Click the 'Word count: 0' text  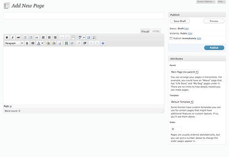click(13, 111)
